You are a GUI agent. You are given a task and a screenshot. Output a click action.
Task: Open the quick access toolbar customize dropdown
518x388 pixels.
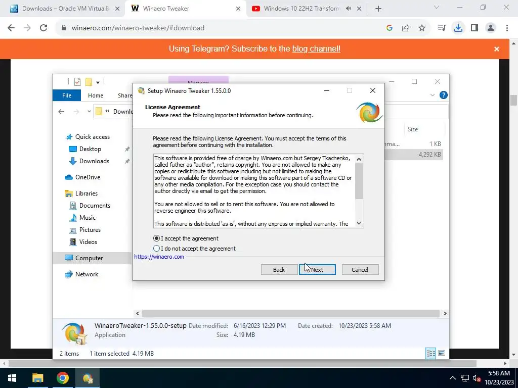click(98, 82)
